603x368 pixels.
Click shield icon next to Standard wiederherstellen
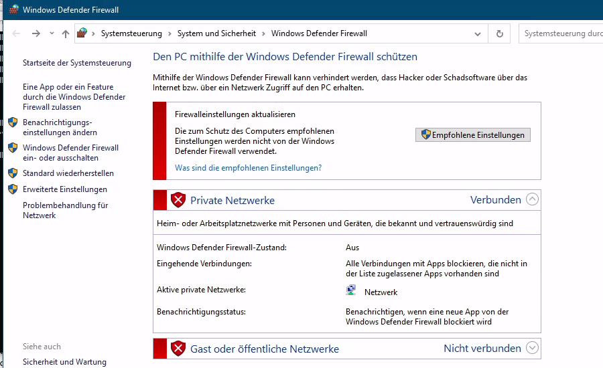click(13, 173)
